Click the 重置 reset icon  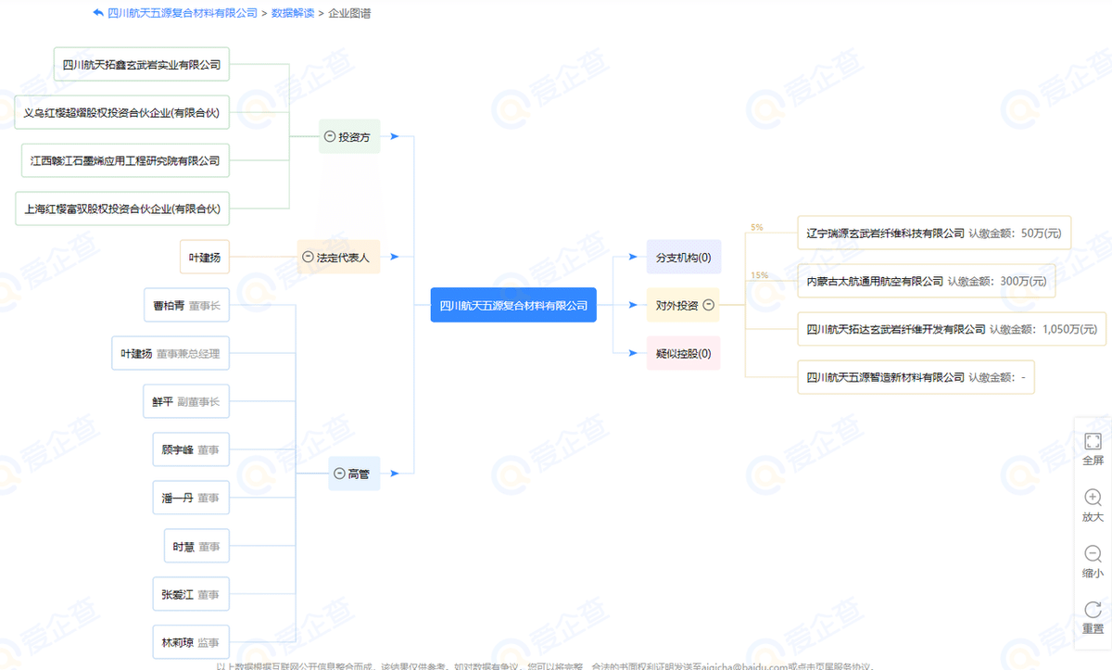pos(1093,610)
